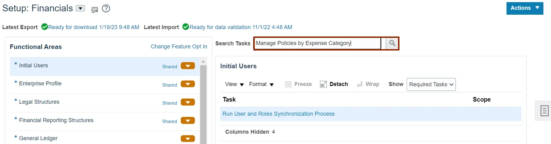Viewport: 551px width, 144px height.
Task: Open the Change Feature Opt In link
Action: point(179,46)
